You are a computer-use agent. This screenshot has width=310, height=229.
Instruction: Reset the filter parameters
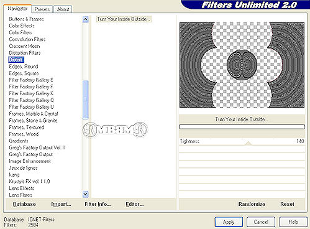tap(287, 204)
